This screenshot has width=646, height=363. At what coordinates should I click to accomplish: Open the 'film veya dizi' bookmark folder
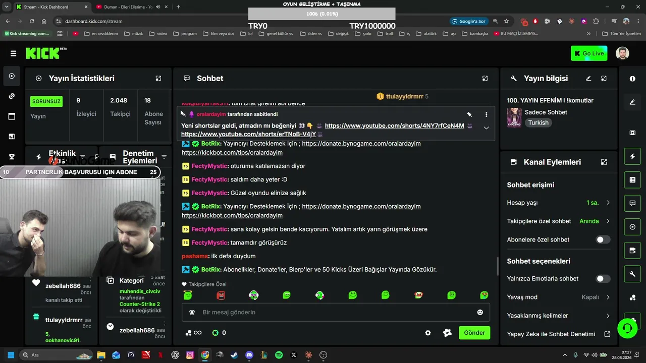coord(218,34)
